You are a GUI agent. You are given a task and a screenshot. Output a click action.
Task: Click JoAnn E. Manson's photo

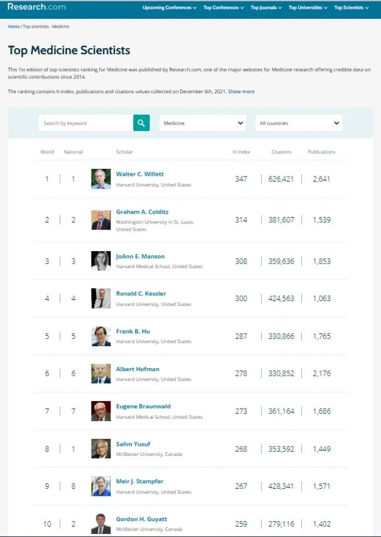pos(101,261)
